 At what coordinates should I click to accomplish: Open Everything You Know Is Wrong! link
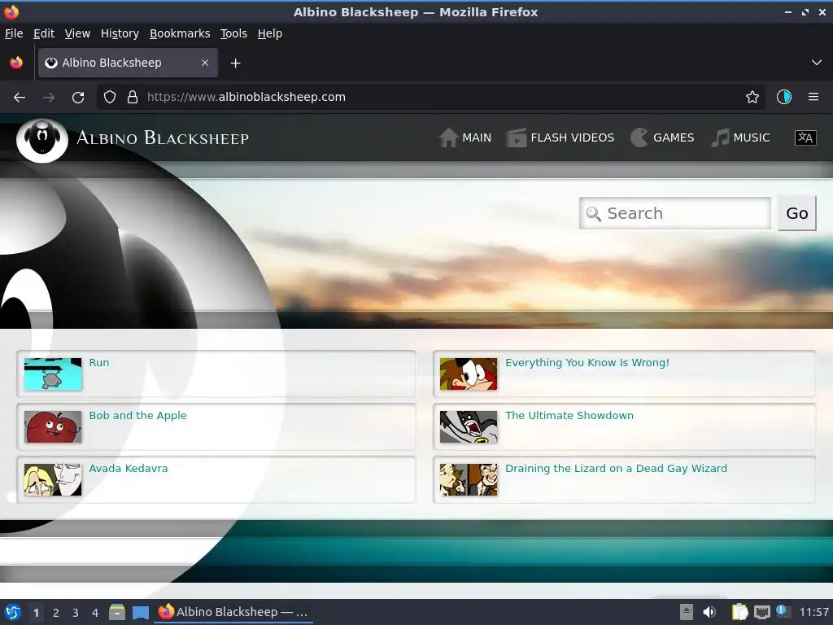[x=587, y=362]
